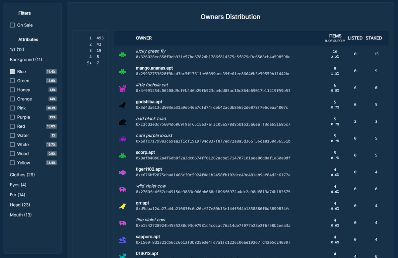Expand the Eyes (4) attribute group
This screenshot has width=398, height=258.
click(18, 185)
